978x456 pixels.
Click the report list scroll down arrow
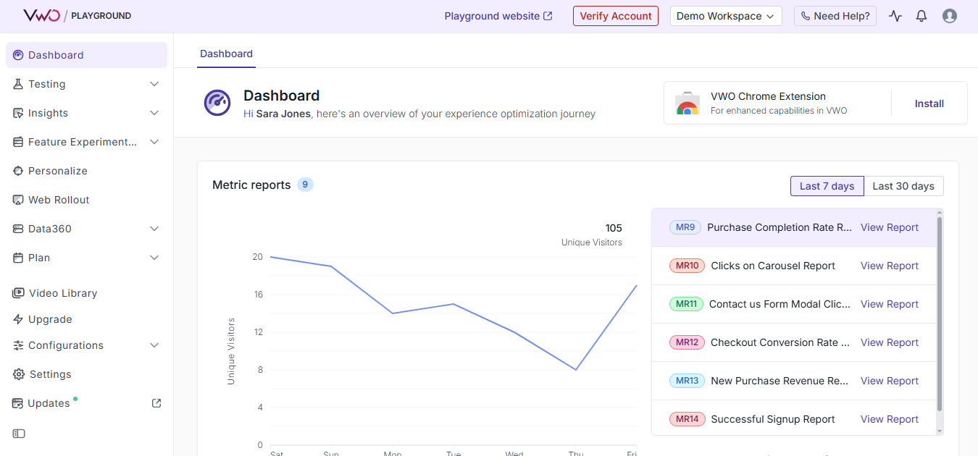pyautogui.click(x=940, y=431)
